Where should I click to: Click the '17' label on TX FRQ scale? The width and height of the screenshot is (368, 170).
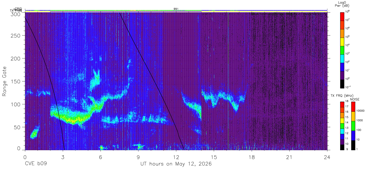point(347,106)
